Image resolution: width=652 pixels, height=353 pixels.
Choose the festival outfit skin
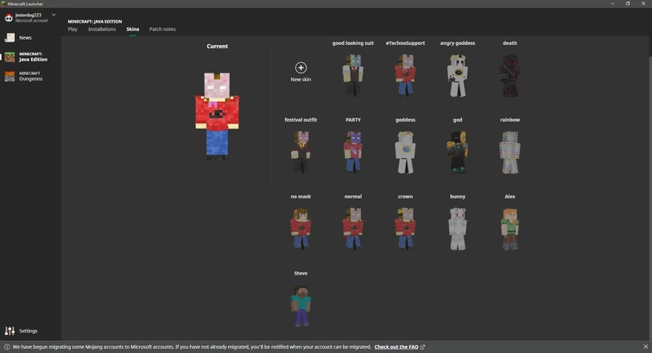pyautogui.click(x=301, y=152)
